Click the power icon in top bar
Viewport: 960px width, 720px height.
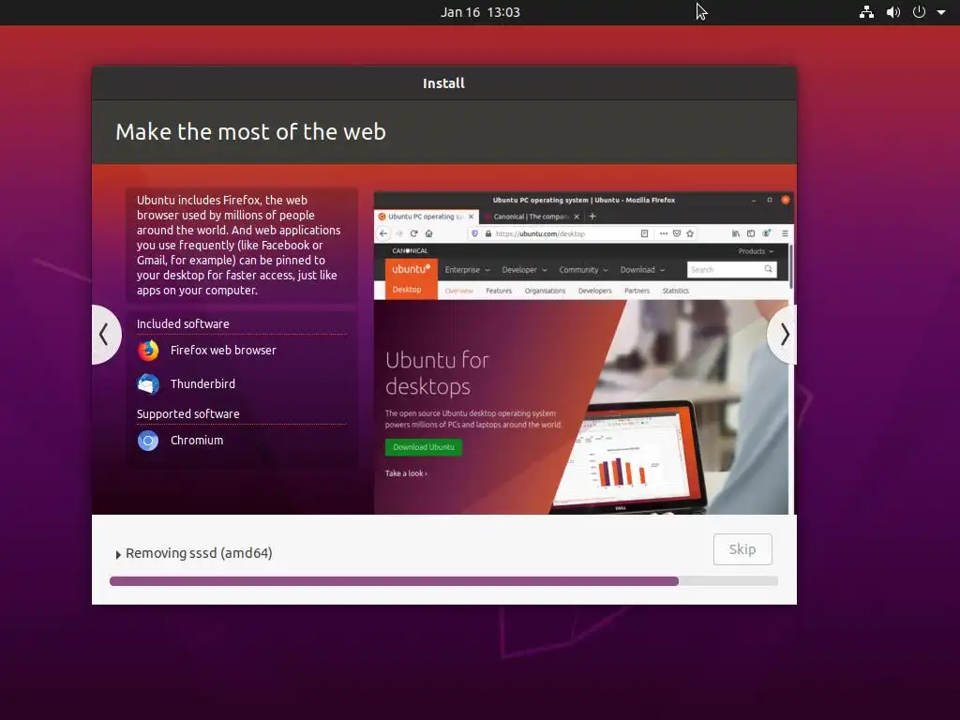pyautogui.click(x=919, y=12)
